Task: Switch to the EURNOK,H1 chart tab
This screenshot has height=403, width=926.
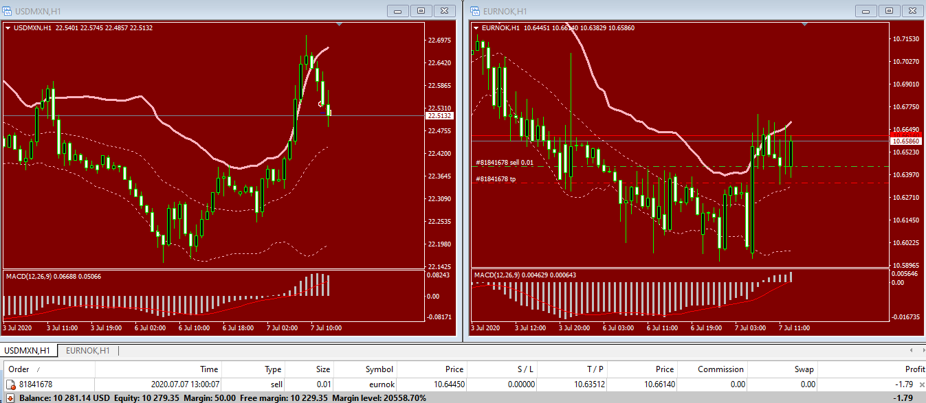Action: pos(87,351)
